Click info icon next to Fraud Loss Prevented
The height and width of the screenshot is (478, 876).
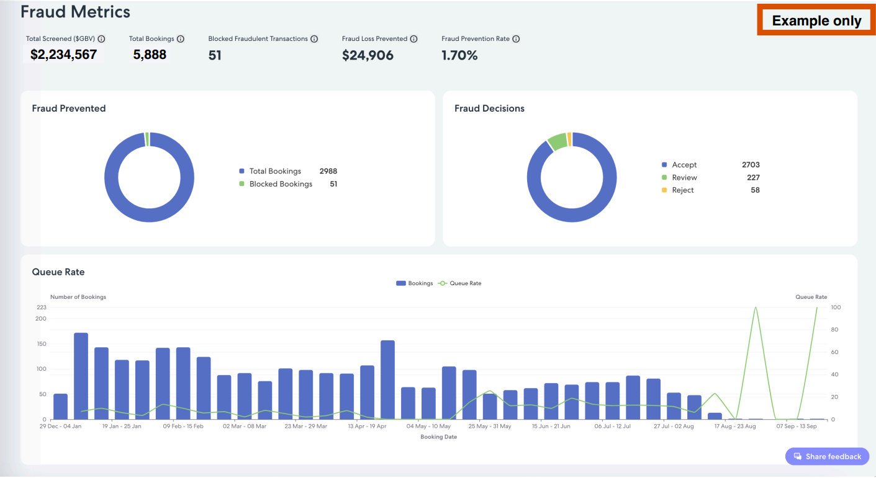coord(413,39)
